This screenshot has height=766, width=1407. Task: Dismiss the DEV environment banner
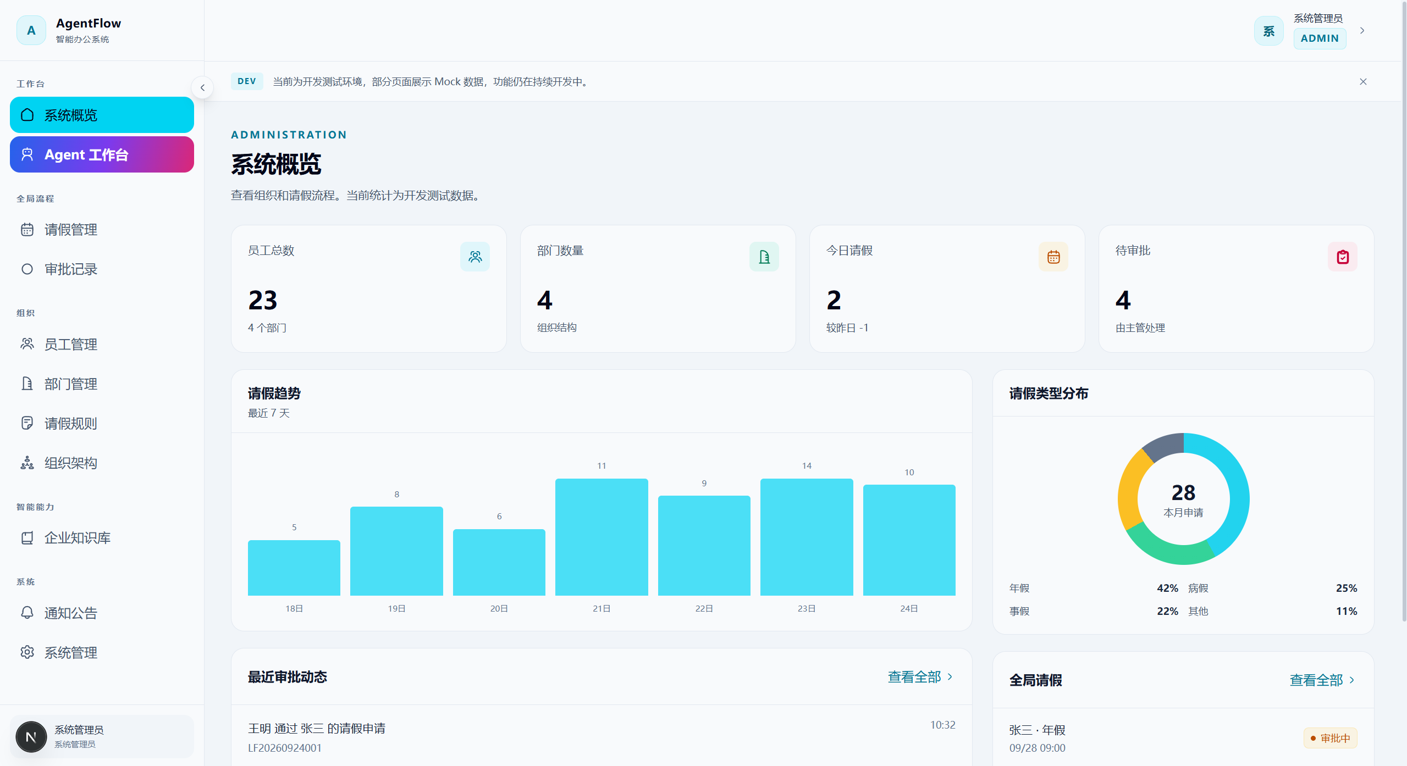click(1363, 82)
